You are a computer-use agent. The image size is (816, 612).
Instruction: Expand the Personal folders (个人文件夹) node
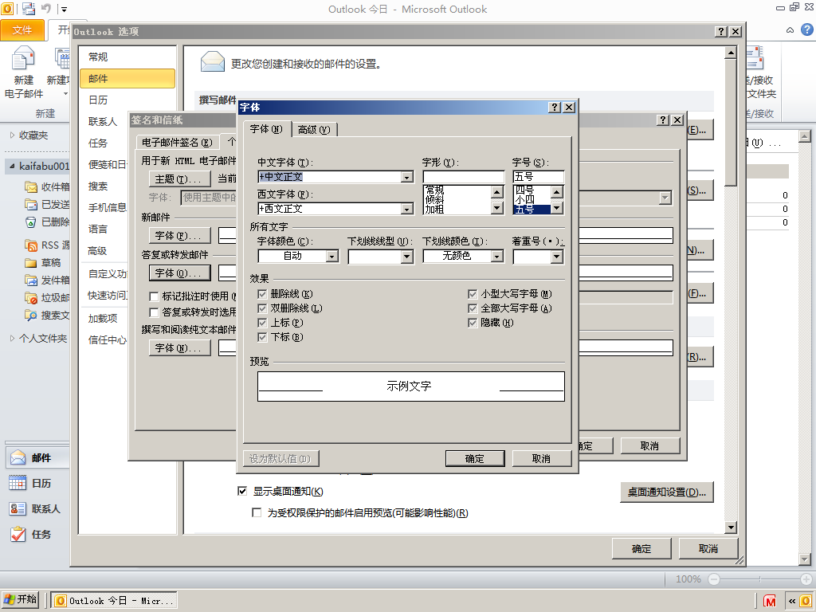tap(12, 338)
